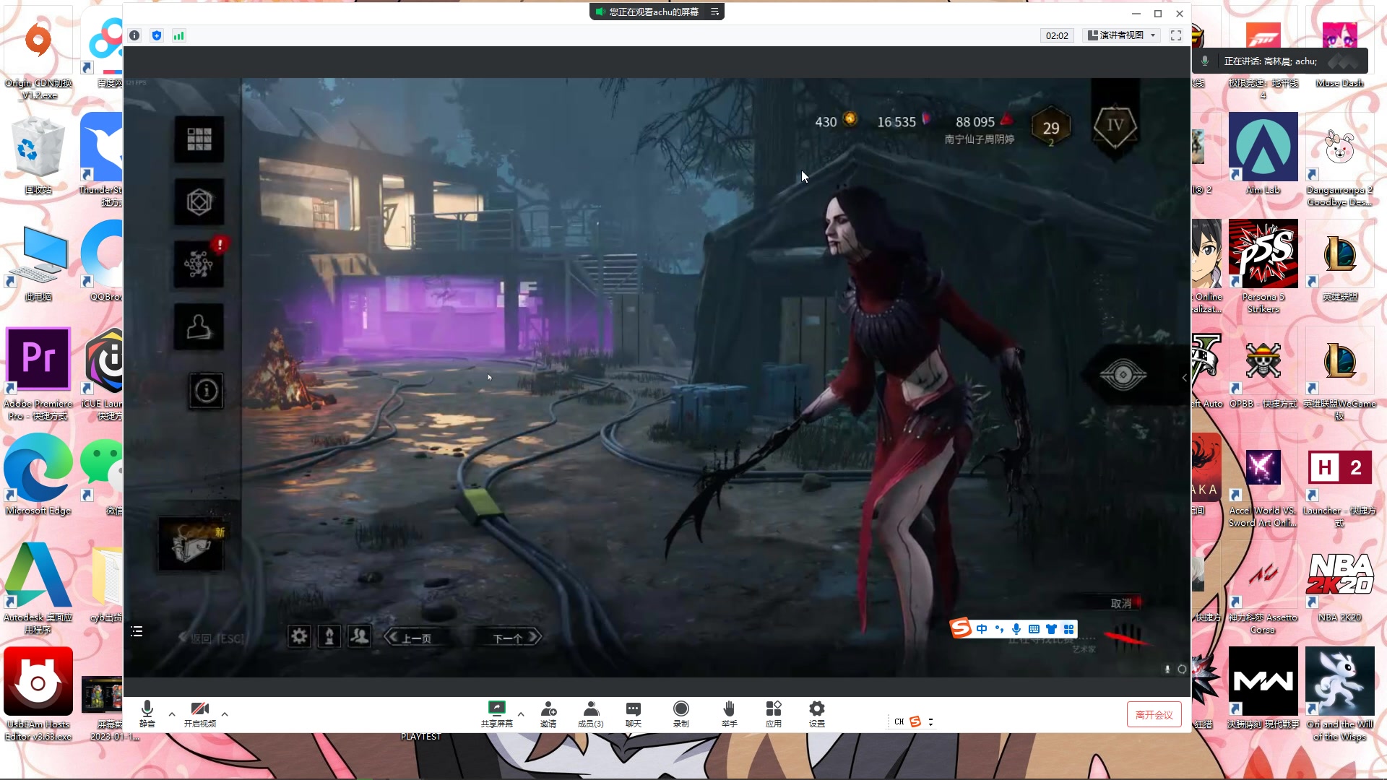Open the 应用 apps icon
Viewport: 1387px width, 780px height.
[774, 714]
